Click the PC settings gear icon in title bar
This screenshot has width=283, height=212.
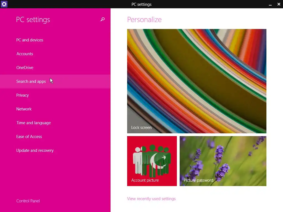pos(4,4)
